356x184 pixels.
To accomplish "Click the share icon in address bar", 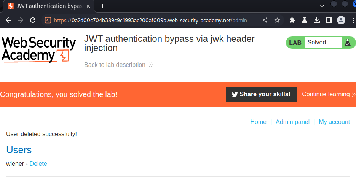I will (265, 20).
